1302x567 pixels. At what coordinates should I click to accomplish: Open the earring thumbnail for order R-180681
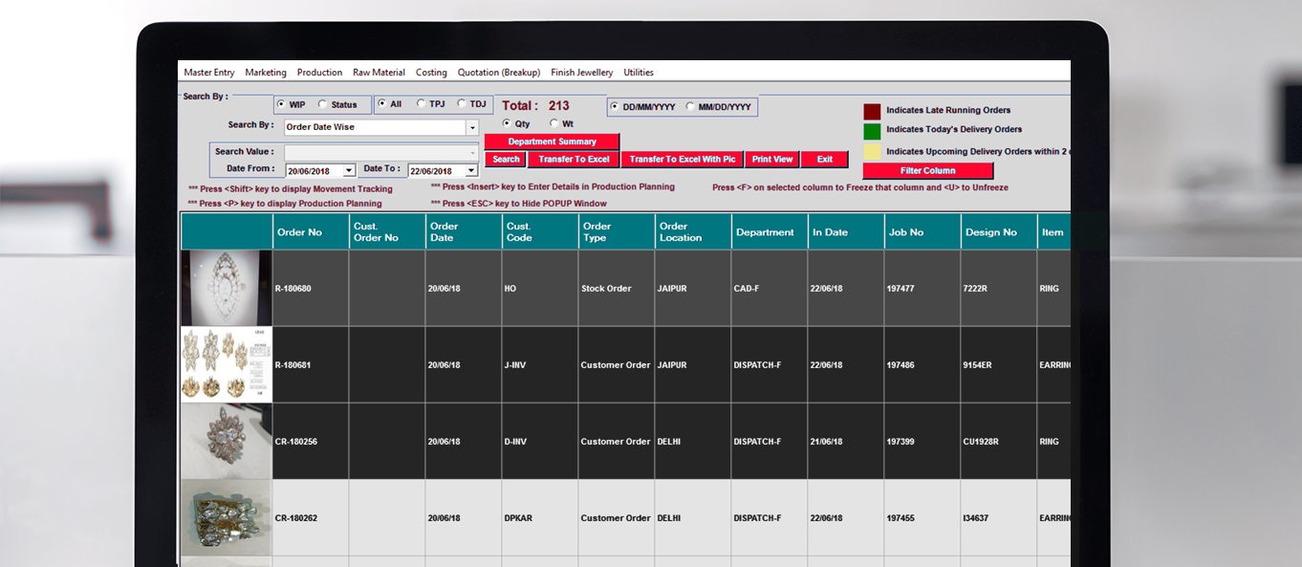(227, 364)
